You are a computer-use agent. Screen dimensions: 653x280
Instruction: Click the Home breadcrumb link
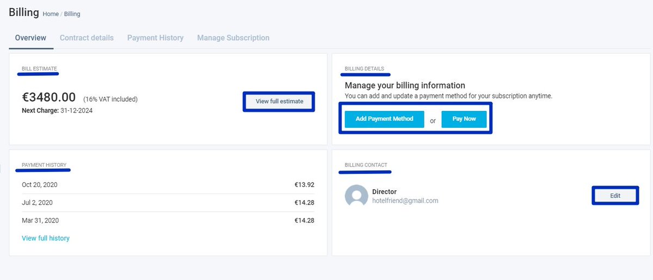(x=51, y=14)
